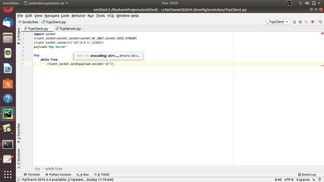Viewport: 324px width, 182px height.
Task: Click the payload='Hey Server' line
Action: 51,47
